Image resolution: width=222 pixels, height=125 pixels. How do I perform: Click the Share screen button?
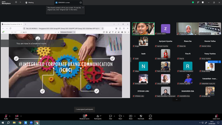tap(130, 117)
